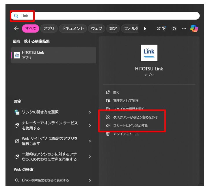Open the account circle labeled O
Viewport: 210px width, 191px height.
[x=174, y=29]
